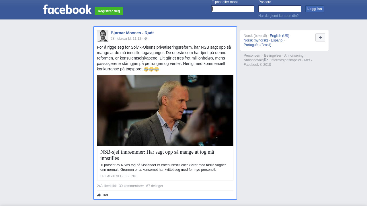Viewport: 367px width, 206px height.
Task: Click the plus button for more languages
Action: point(320,37)
